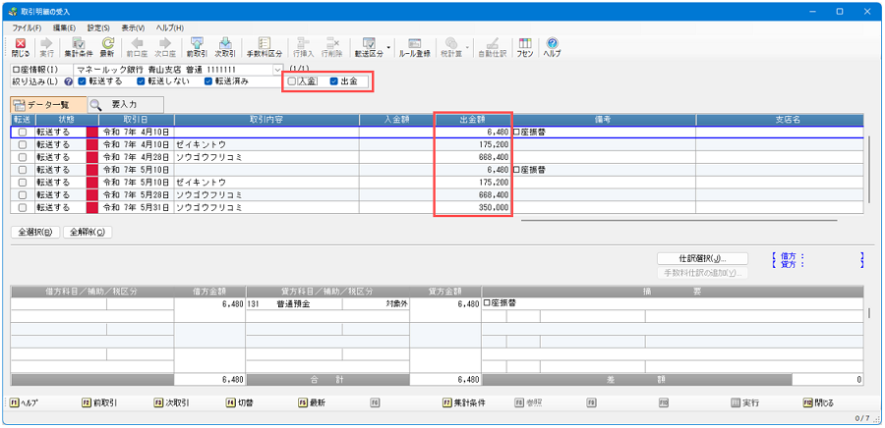Toggle the 転送する filter checkbox
Image resolution: width=885 pixels, height=428 pixels.
pyautogui.click(x=82, y=81)
